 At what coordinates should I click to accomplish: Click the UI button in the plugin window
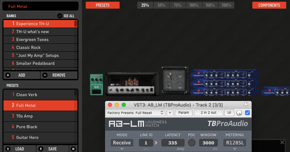[229, 113]
